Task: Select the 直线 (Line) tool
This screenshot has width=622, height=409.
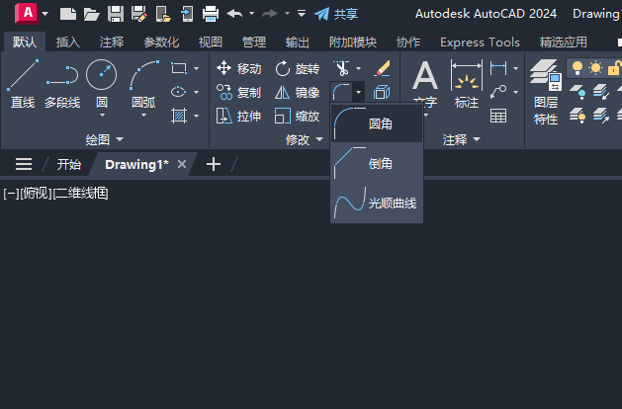Action: 23,84
